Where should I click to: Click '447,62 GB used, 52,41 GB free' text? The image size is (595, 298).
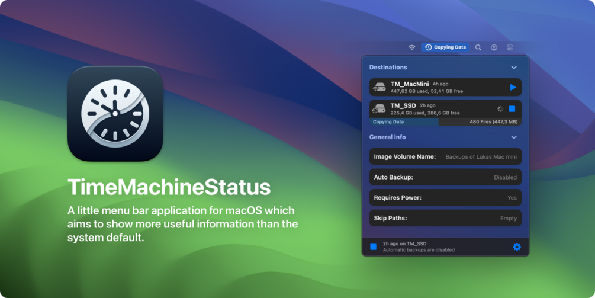[426, 91]
